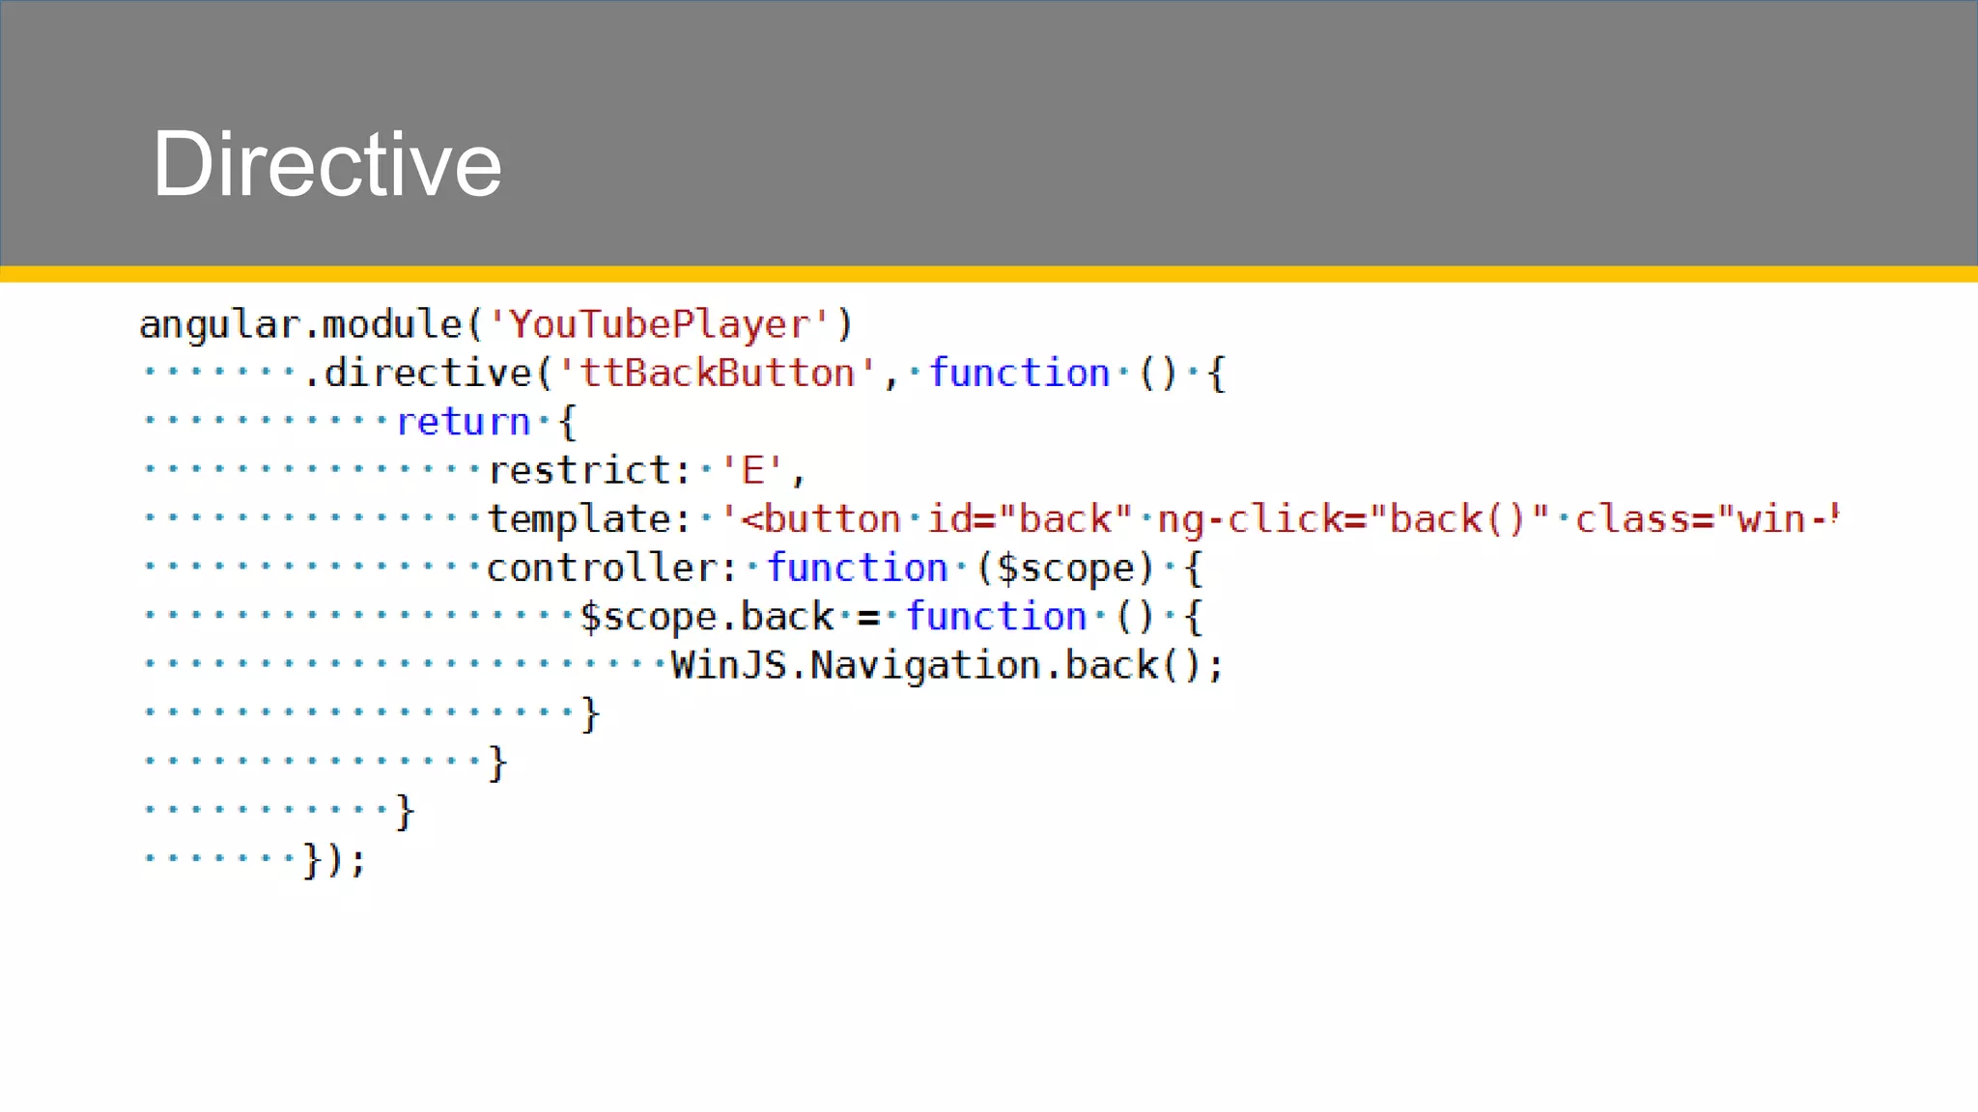Click the ng-click="back()" attribute text
Image resolution: width=1978 pixels, height=1112 pixels.
(x=1354, y=519)
